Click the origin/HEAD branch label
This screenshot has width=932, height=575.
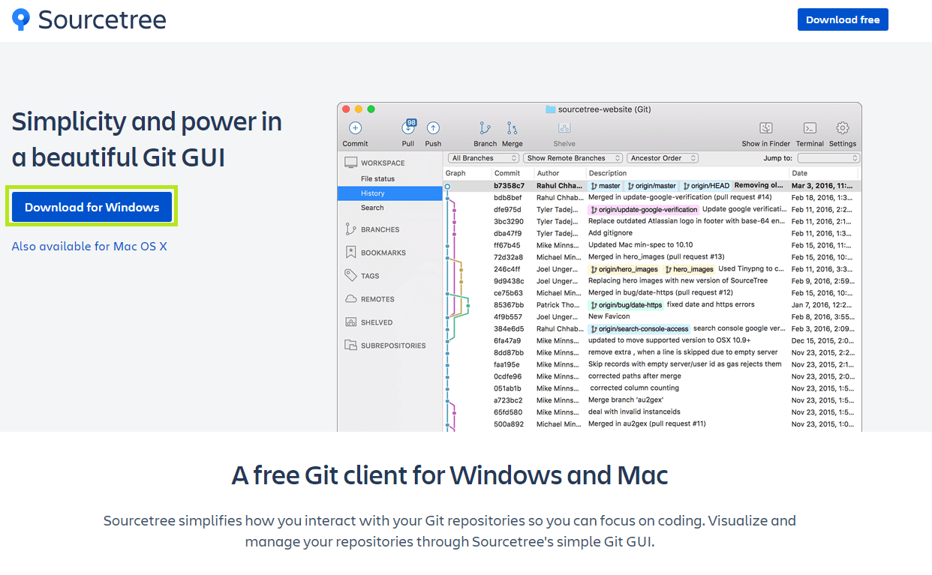click(x=705, y=186)
